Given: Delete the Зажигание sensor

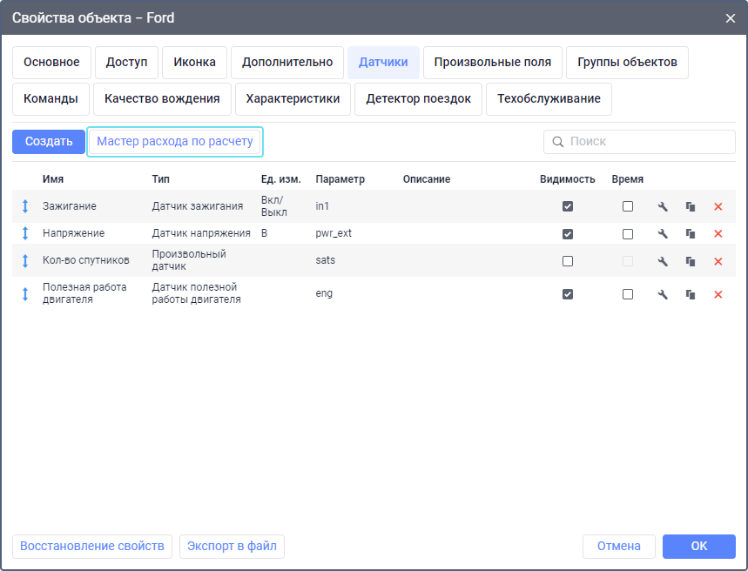Looking at the screenshot, I should 718,206.
